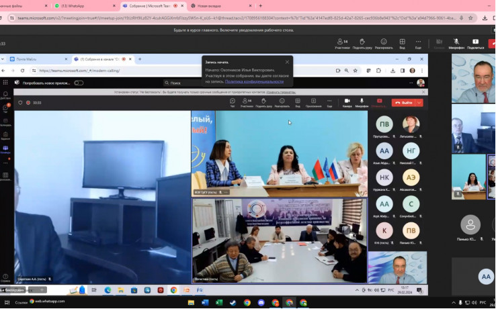Image resolution: width=496 pixels, height=309 pixels.
Task: Expand Ещё (more) menu in top toolbar
Action: click(418, 43)
